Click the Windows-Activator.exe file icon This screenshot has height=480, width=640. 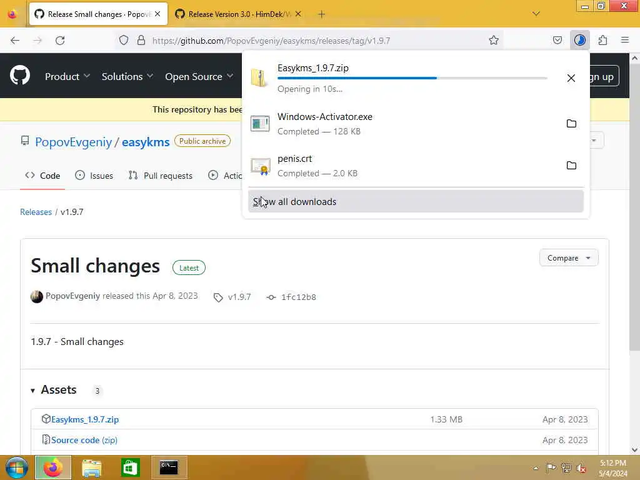click(x=260, y=123)
